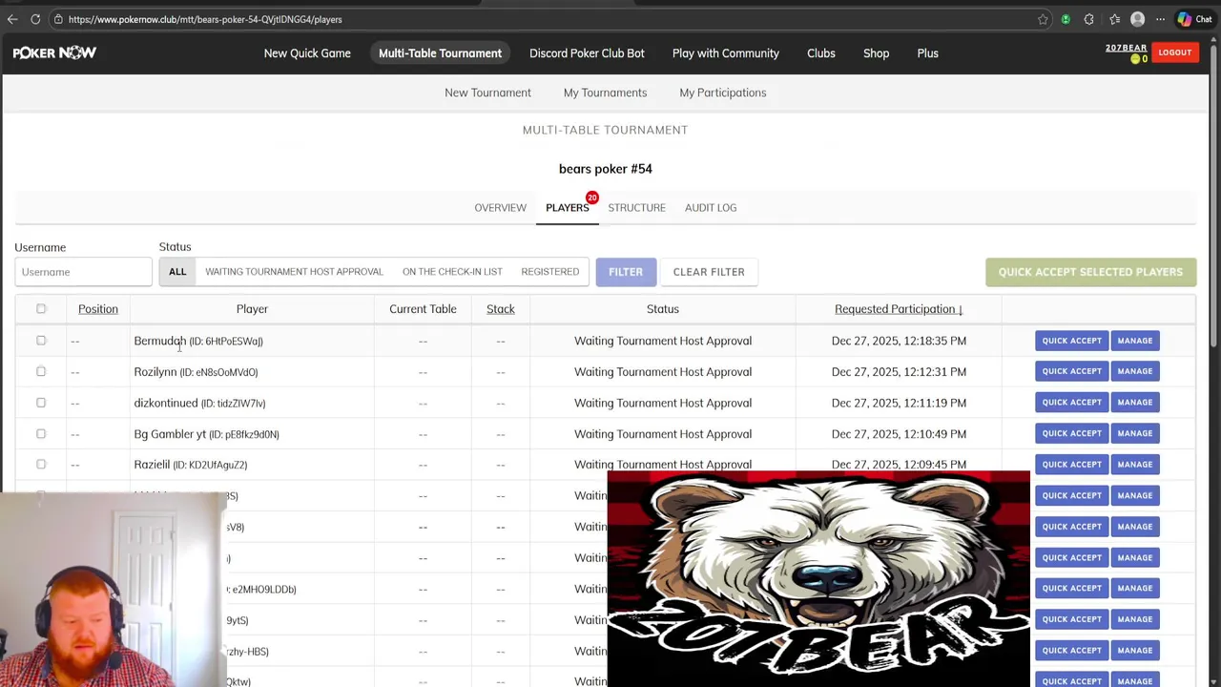1221x687 pixels.
Task: Reload the page with the refresh icon
Action: (x=35, y=19)
